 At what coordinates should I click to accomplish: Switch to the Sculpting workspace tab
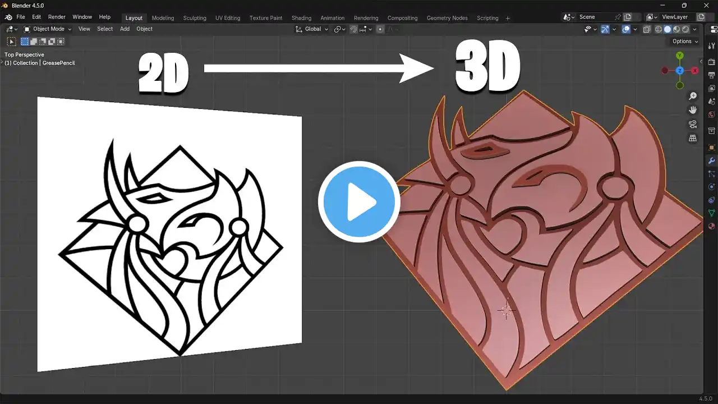[x=195, y=18]
